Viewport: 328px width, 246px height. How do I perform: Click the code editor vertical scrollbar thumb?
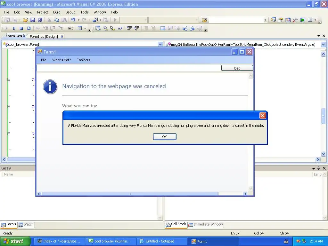pyautogui.click(x=324, y=116)
